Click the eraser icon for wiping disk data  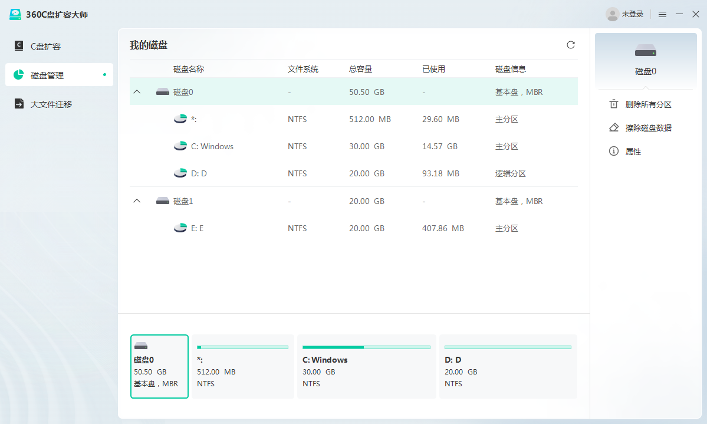(614, 128)
